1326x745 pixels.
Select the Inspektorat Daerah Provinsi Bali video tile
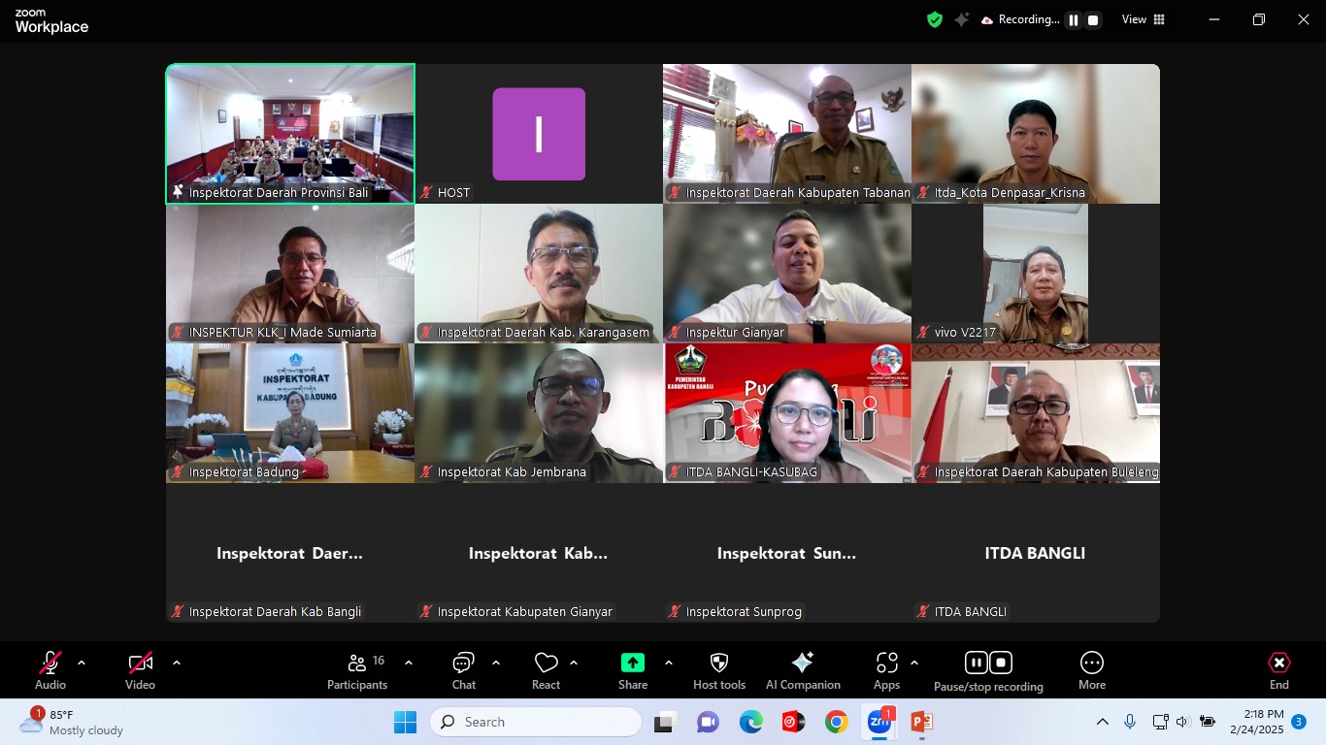(x=290, y=134)
